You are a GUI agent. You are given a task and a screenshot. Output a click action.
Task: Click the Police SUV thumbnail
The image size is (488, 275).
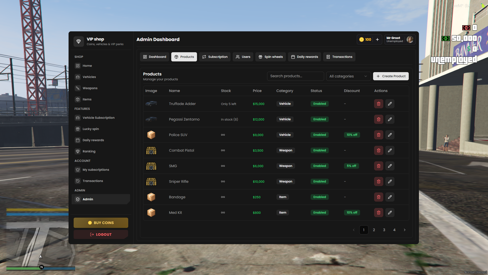tap(151, 135)
